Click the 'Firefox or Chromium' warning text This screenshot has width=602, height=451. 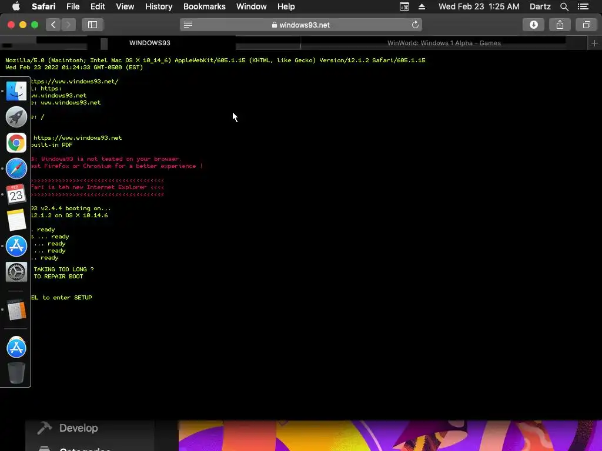[117, 166]
